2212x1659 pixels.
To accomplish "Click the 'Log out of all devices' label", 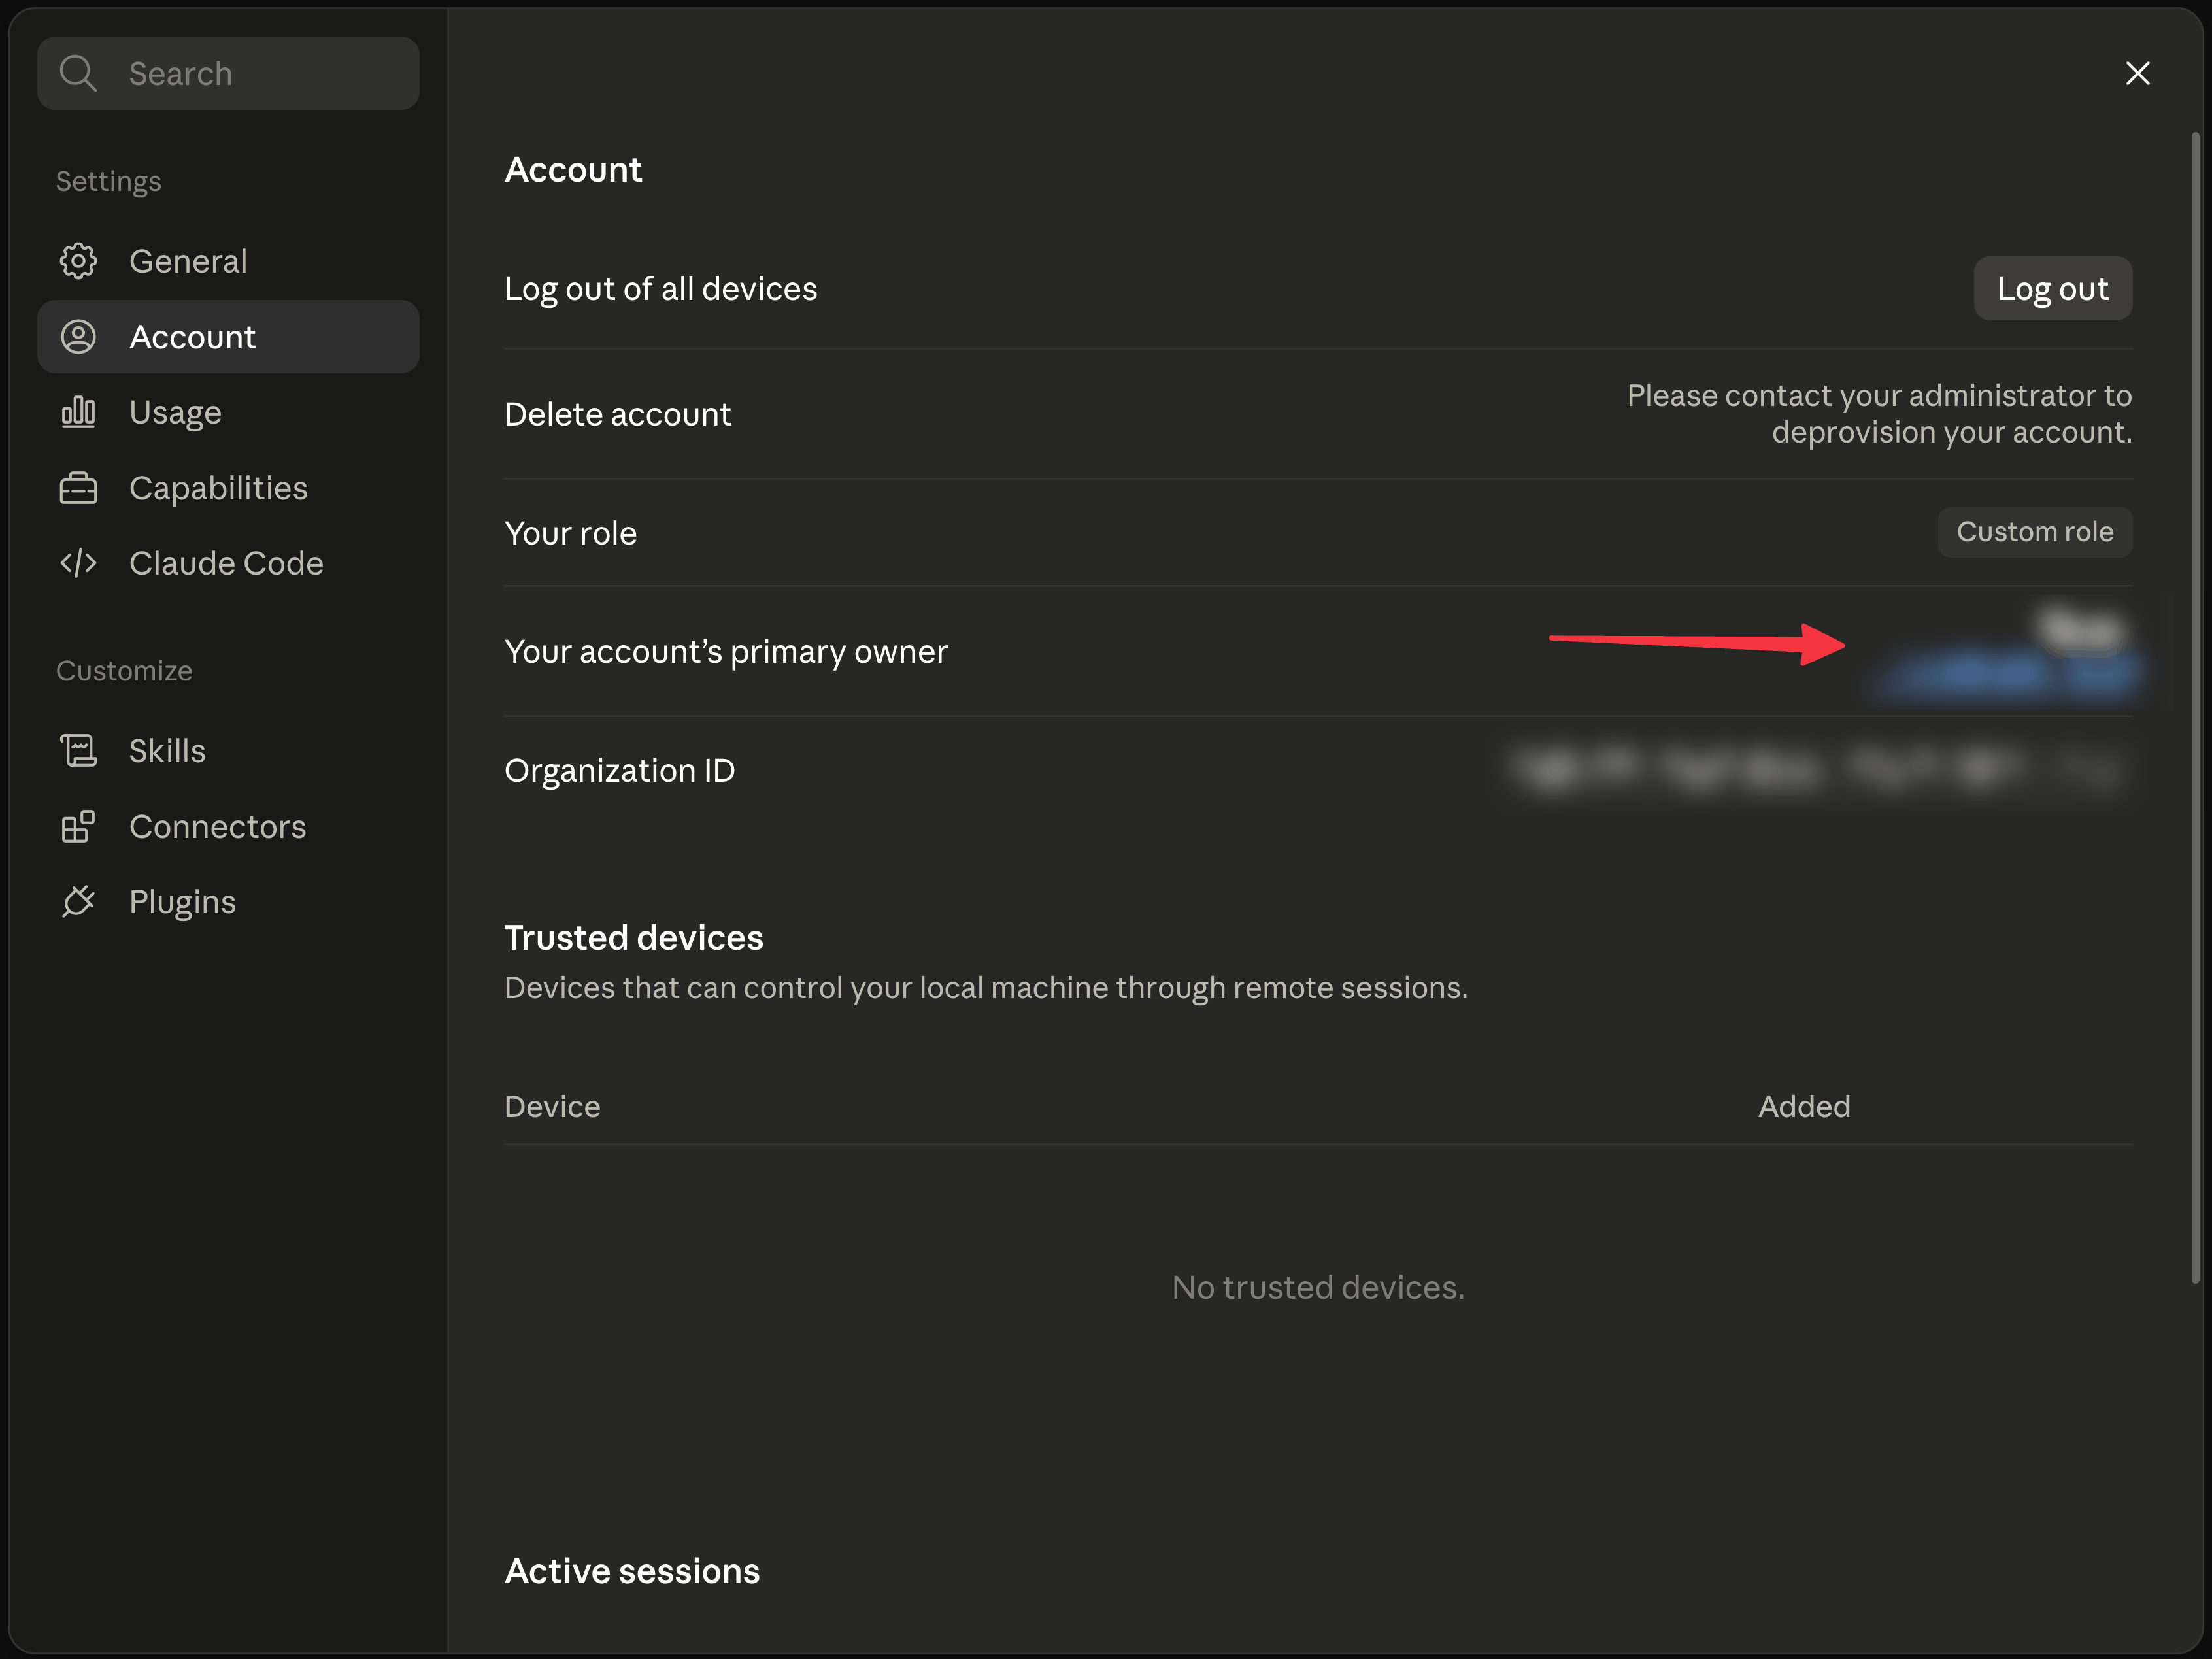I will point(661,289).
